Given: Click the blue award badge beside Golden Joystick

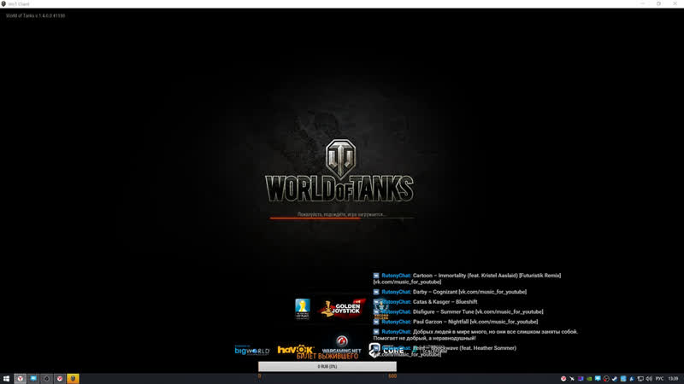Looking at the screenshot, I should coord(303,309).
